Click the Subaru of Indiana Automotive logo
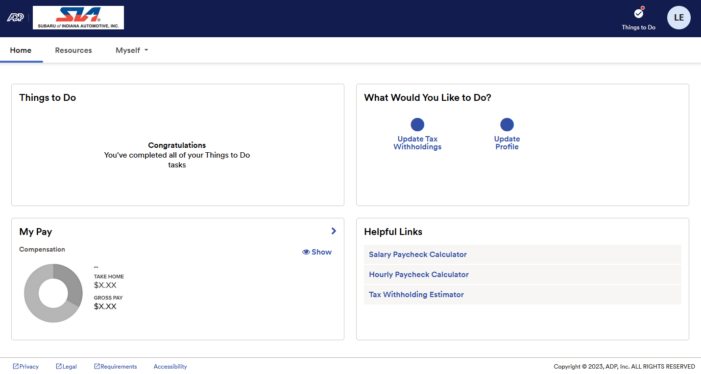 (78, 17)
